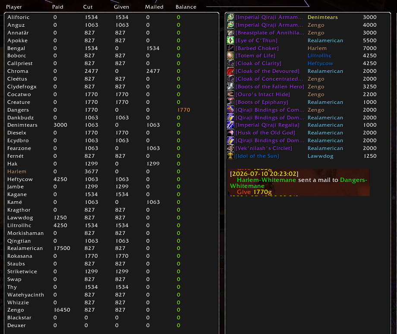Click the Give 1770g log line
Image resolution: width=397 pixels, height=334 pixels.
254,192
